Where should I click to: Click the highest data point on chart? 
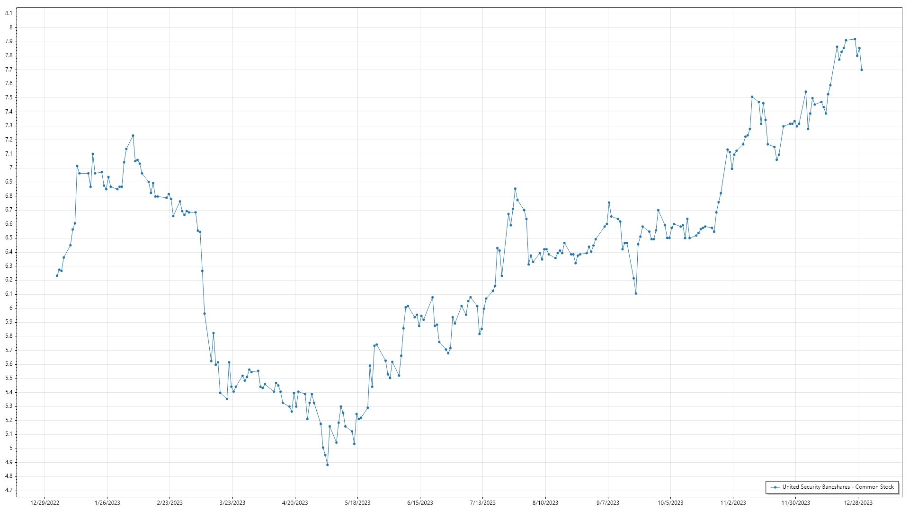[x=855, y=39]
